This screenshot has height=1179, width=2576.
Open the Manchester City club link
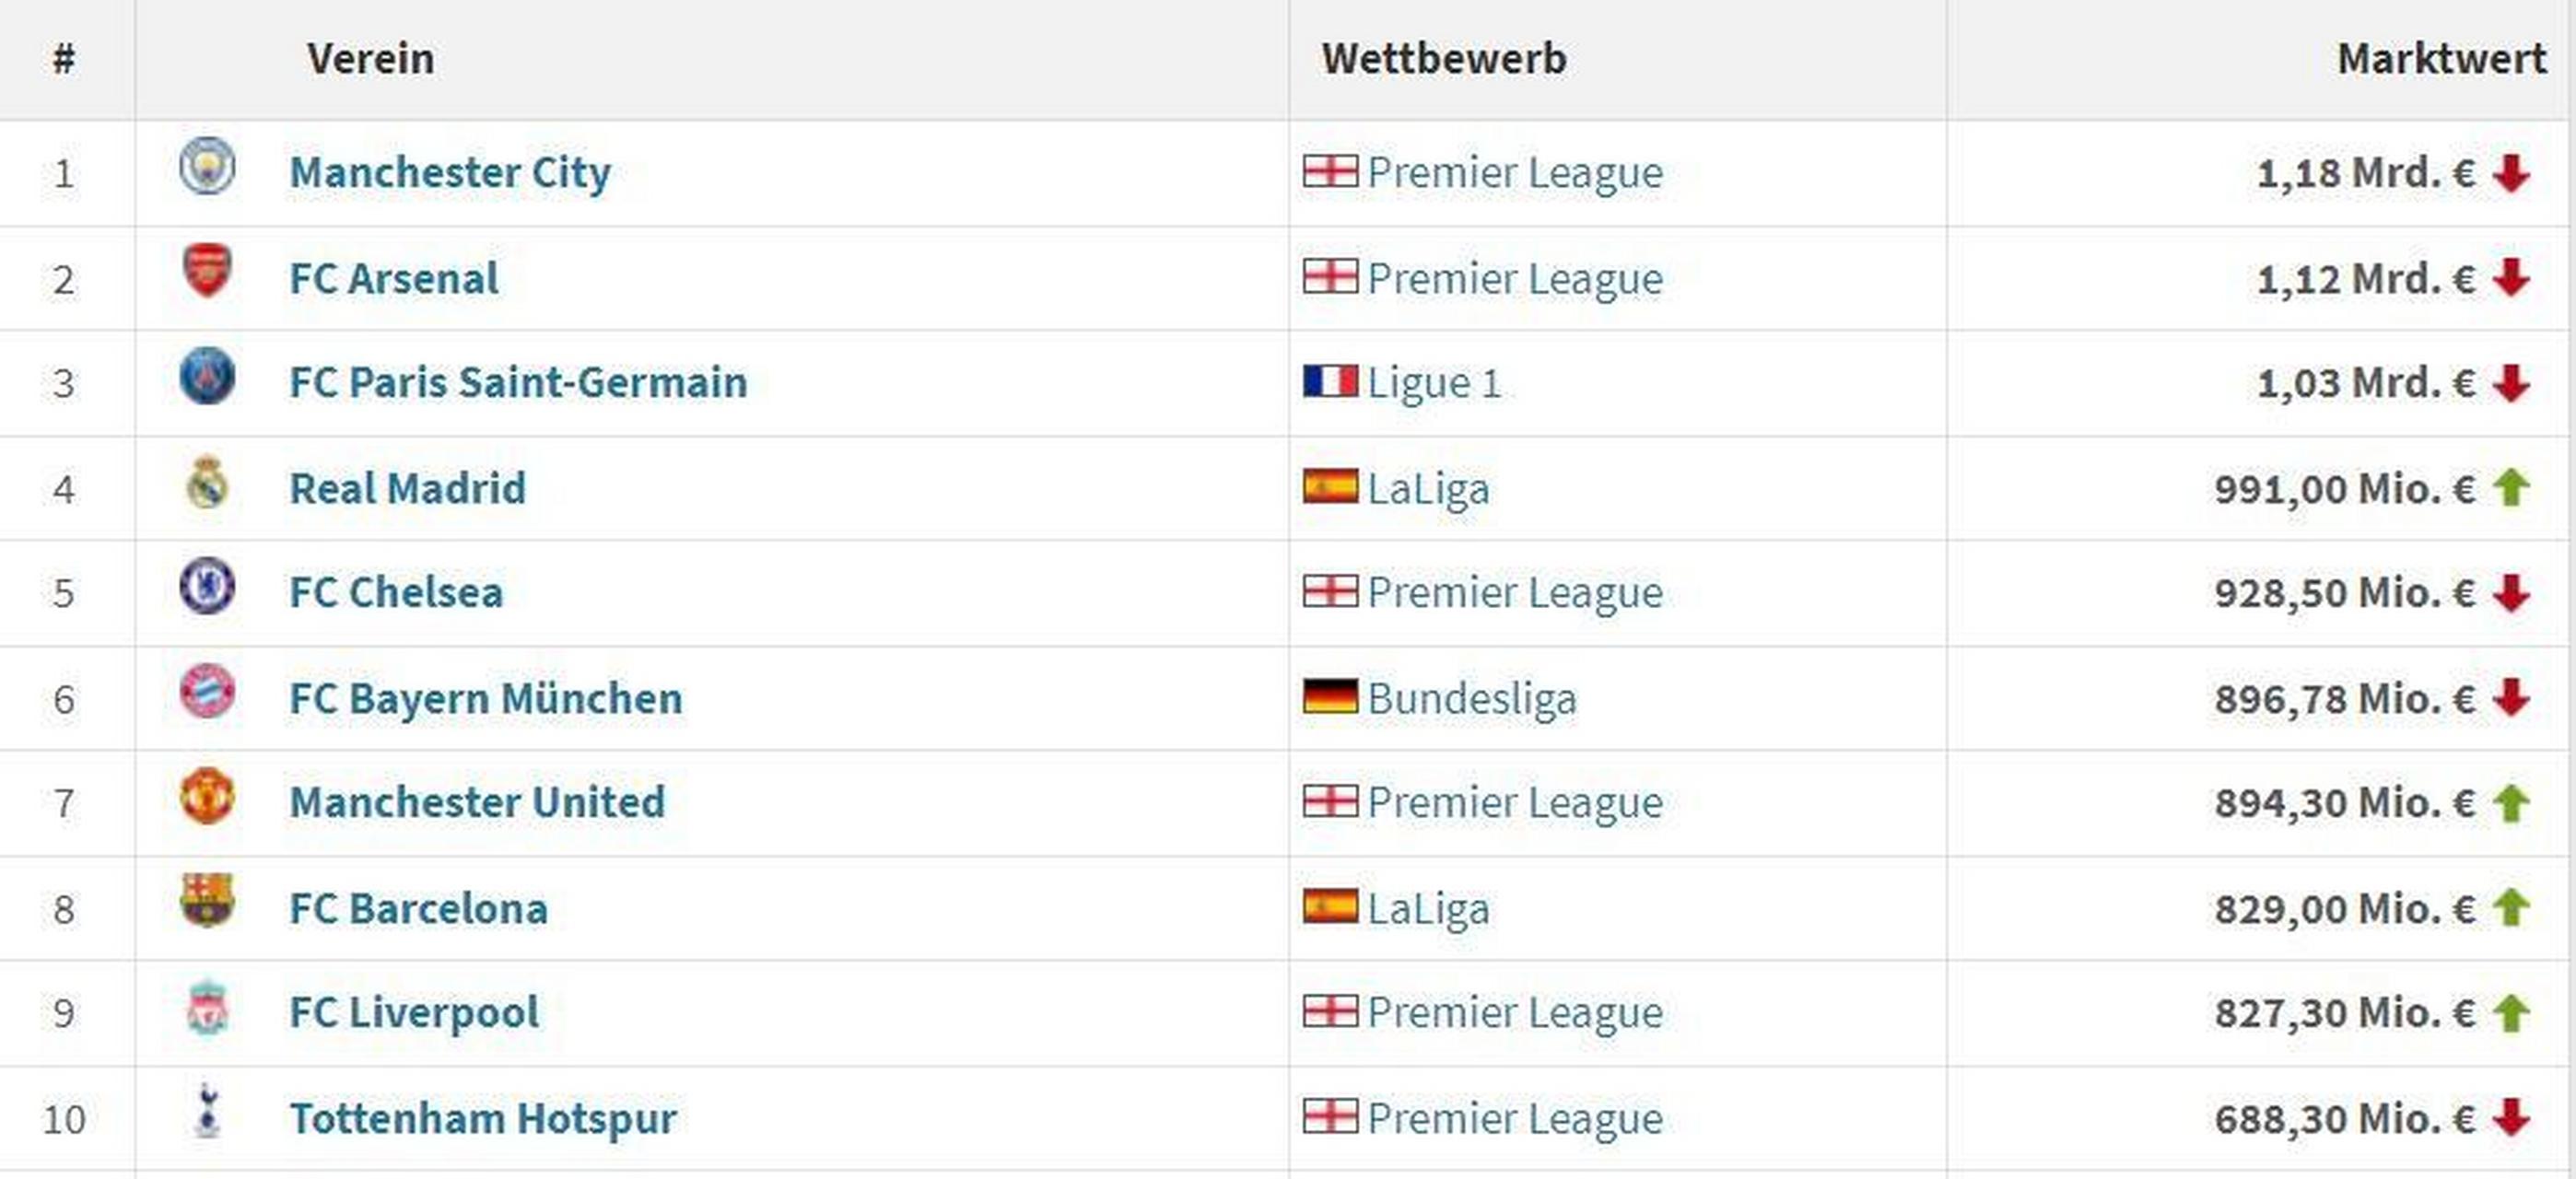(450, 172)
